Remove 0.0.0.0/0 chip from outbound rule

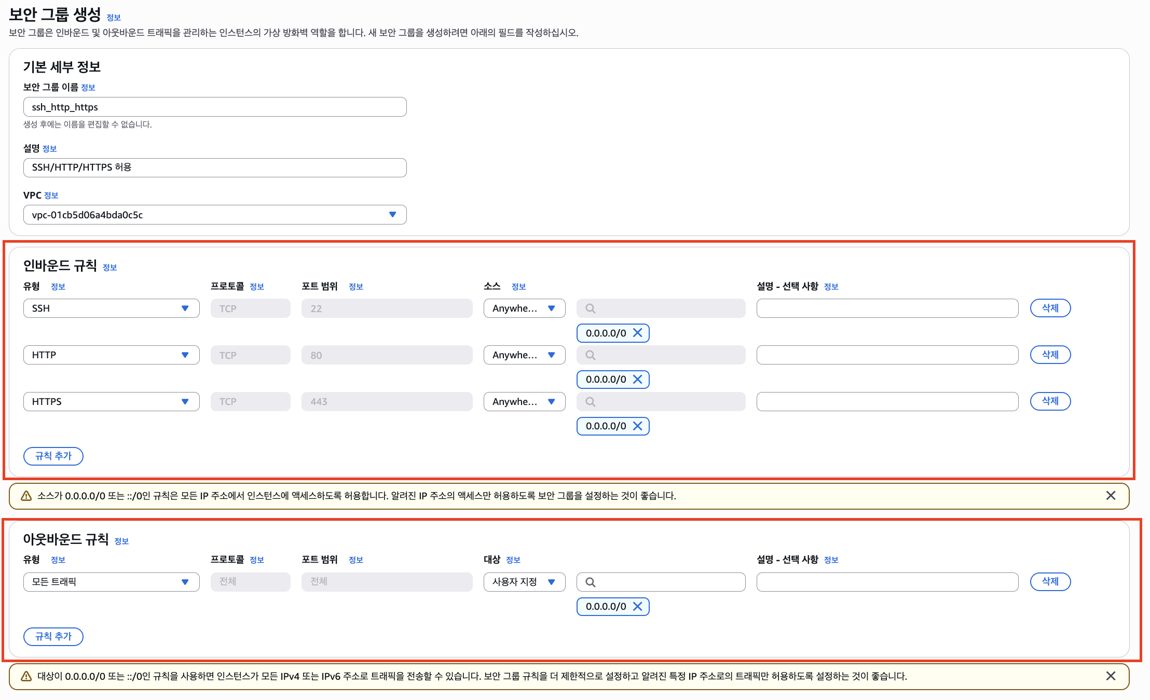(638, 607)
